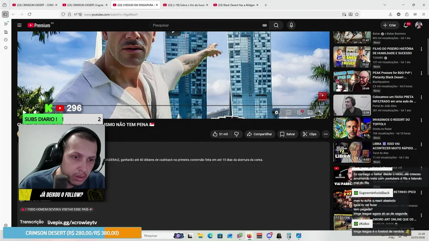Go back in browser history
429x241 pixels.
pos(13,14)
